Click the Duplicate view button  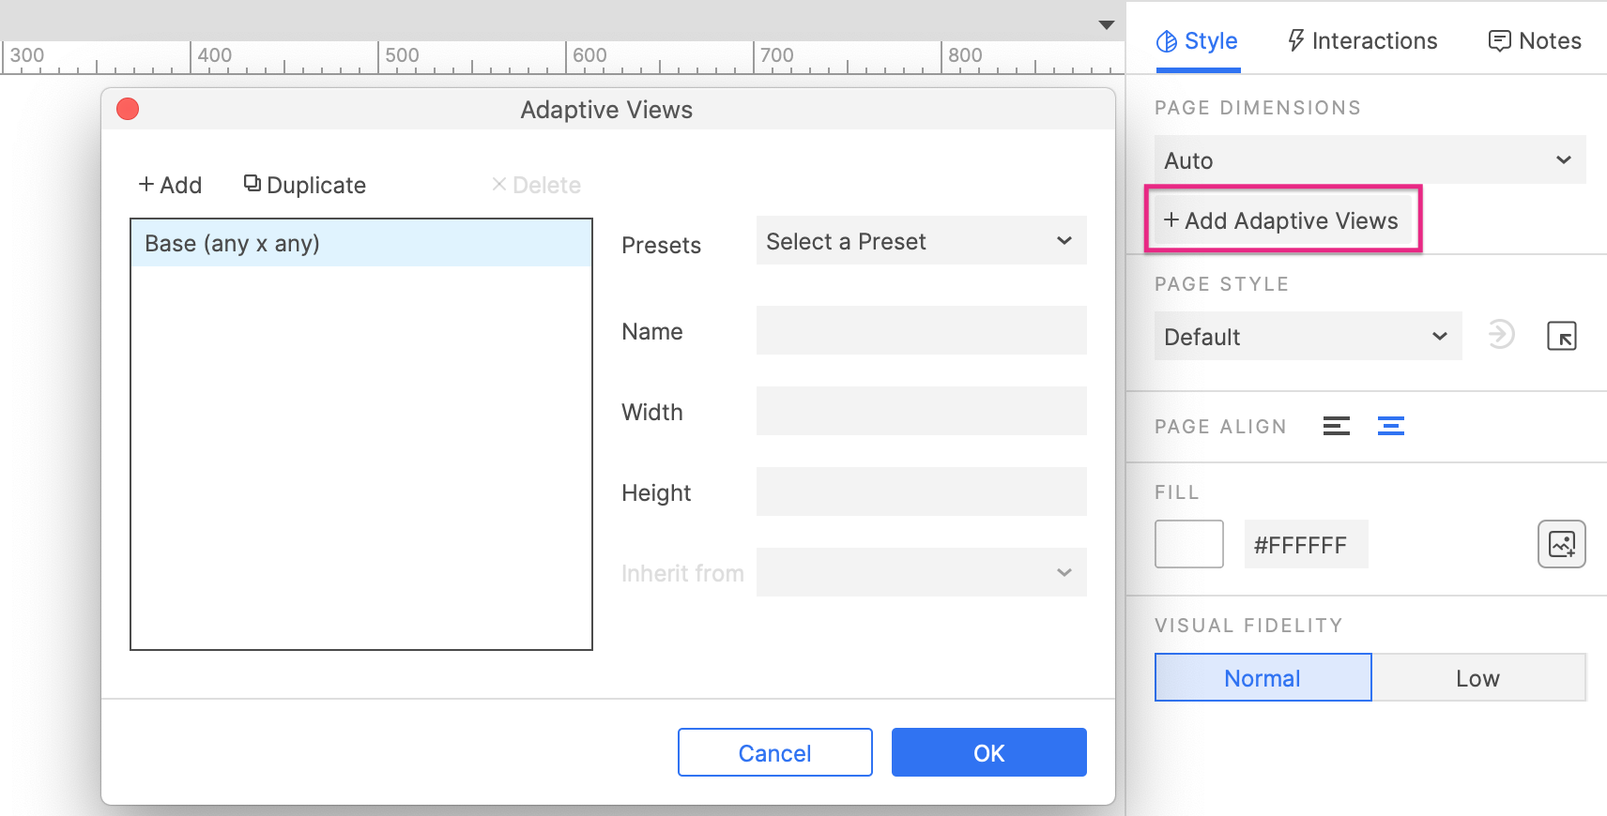click(305, 186)
